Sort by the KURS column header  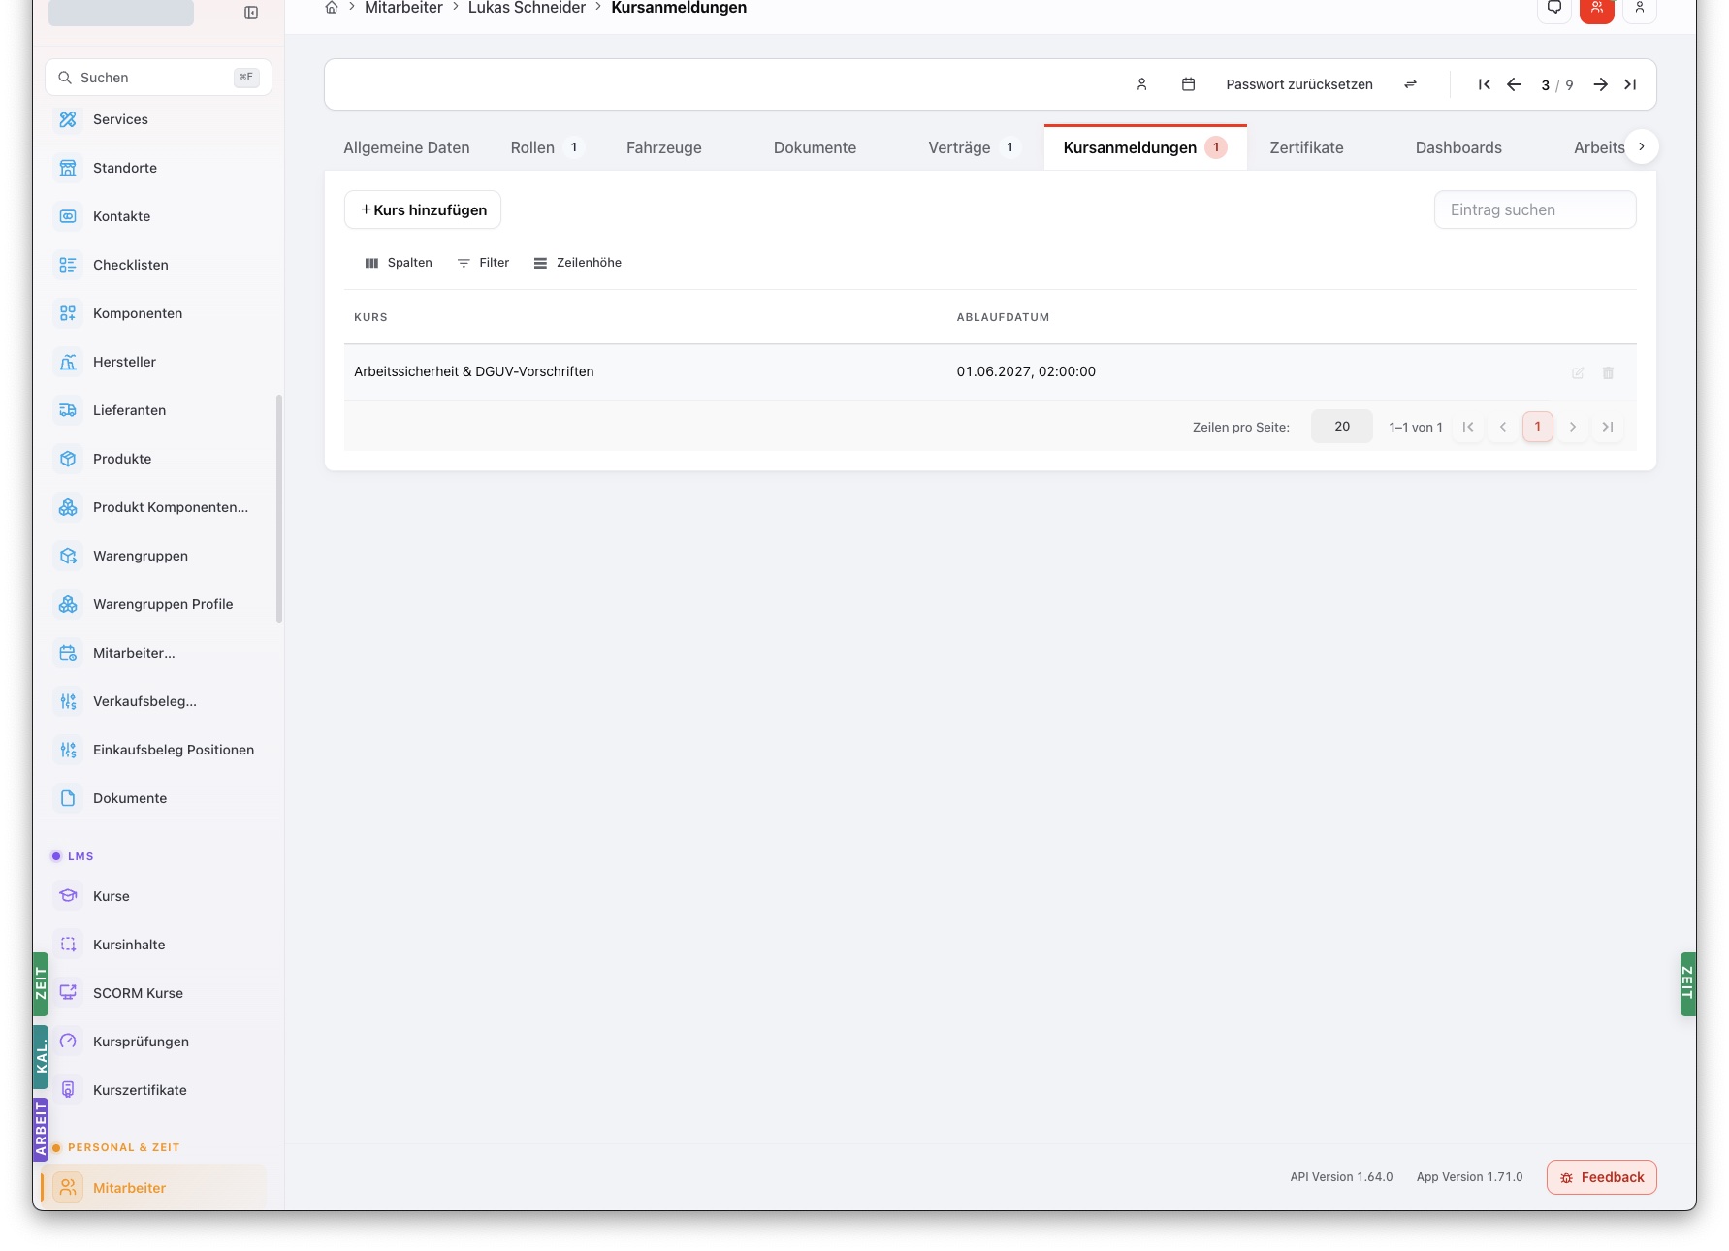(x=370, y=317)
